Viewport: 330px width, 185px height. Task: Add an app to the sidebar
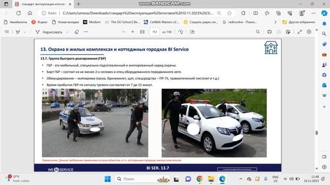point(324,107)
